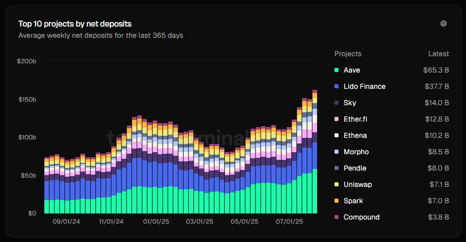Click the Top 10 projects by net deposits title

(x=75, y=24)
